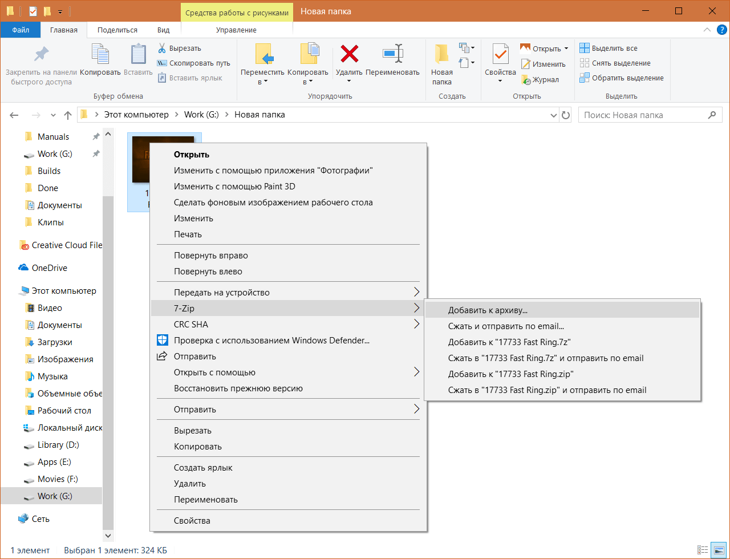Select Повернуть вправо in context menu

(289, 256)
